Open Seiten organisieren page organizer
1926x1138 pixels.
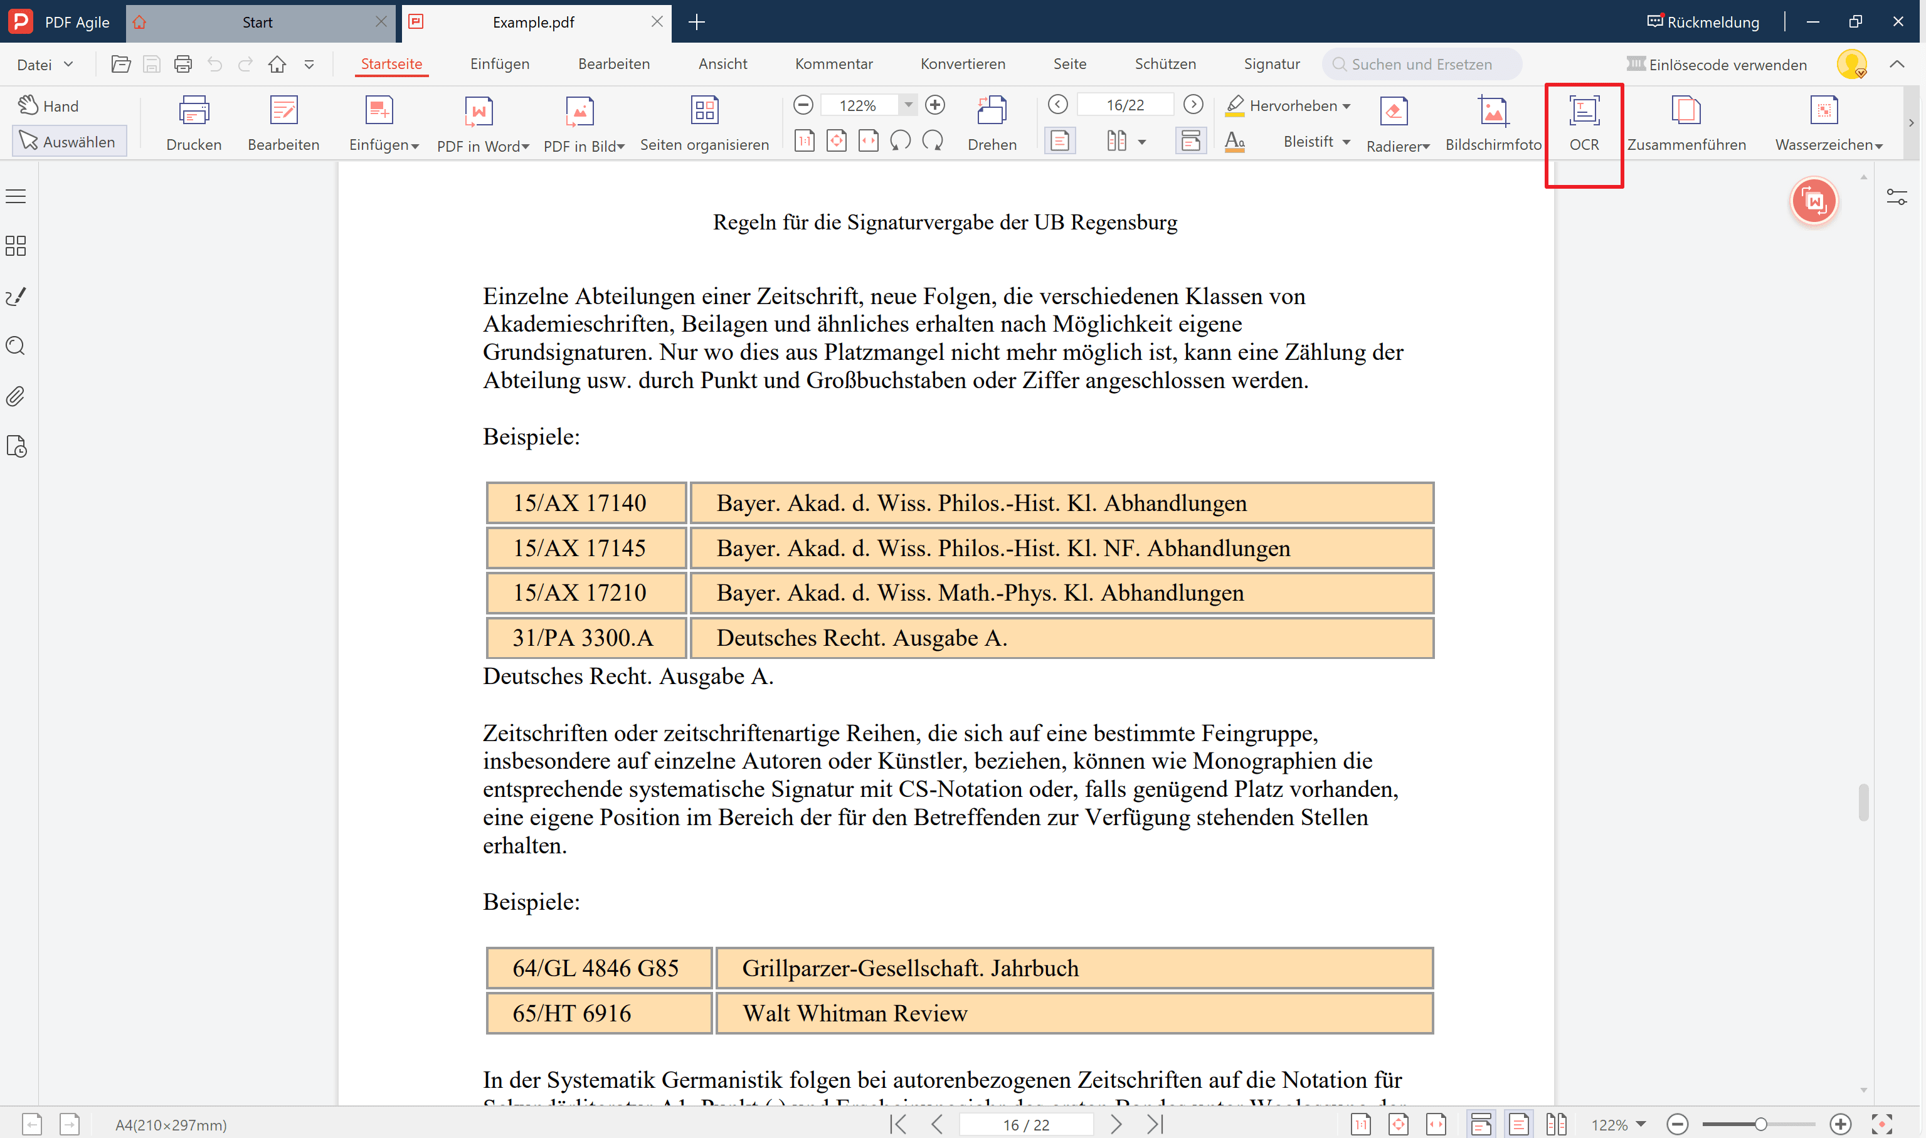click(704, 124)
